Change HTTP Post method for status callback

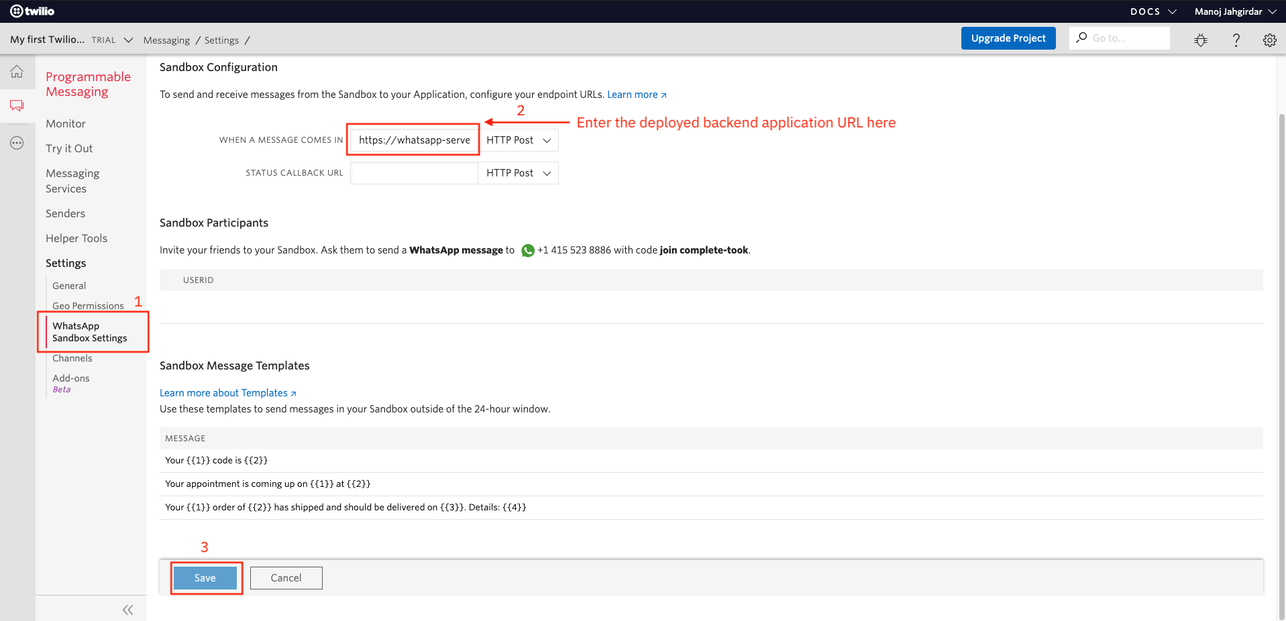(x=518, y=173)
